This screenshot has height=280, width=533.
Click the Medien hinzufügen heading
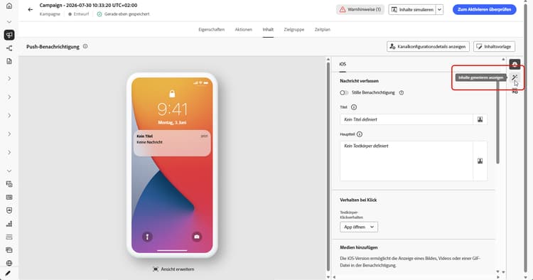pos(359,247)
